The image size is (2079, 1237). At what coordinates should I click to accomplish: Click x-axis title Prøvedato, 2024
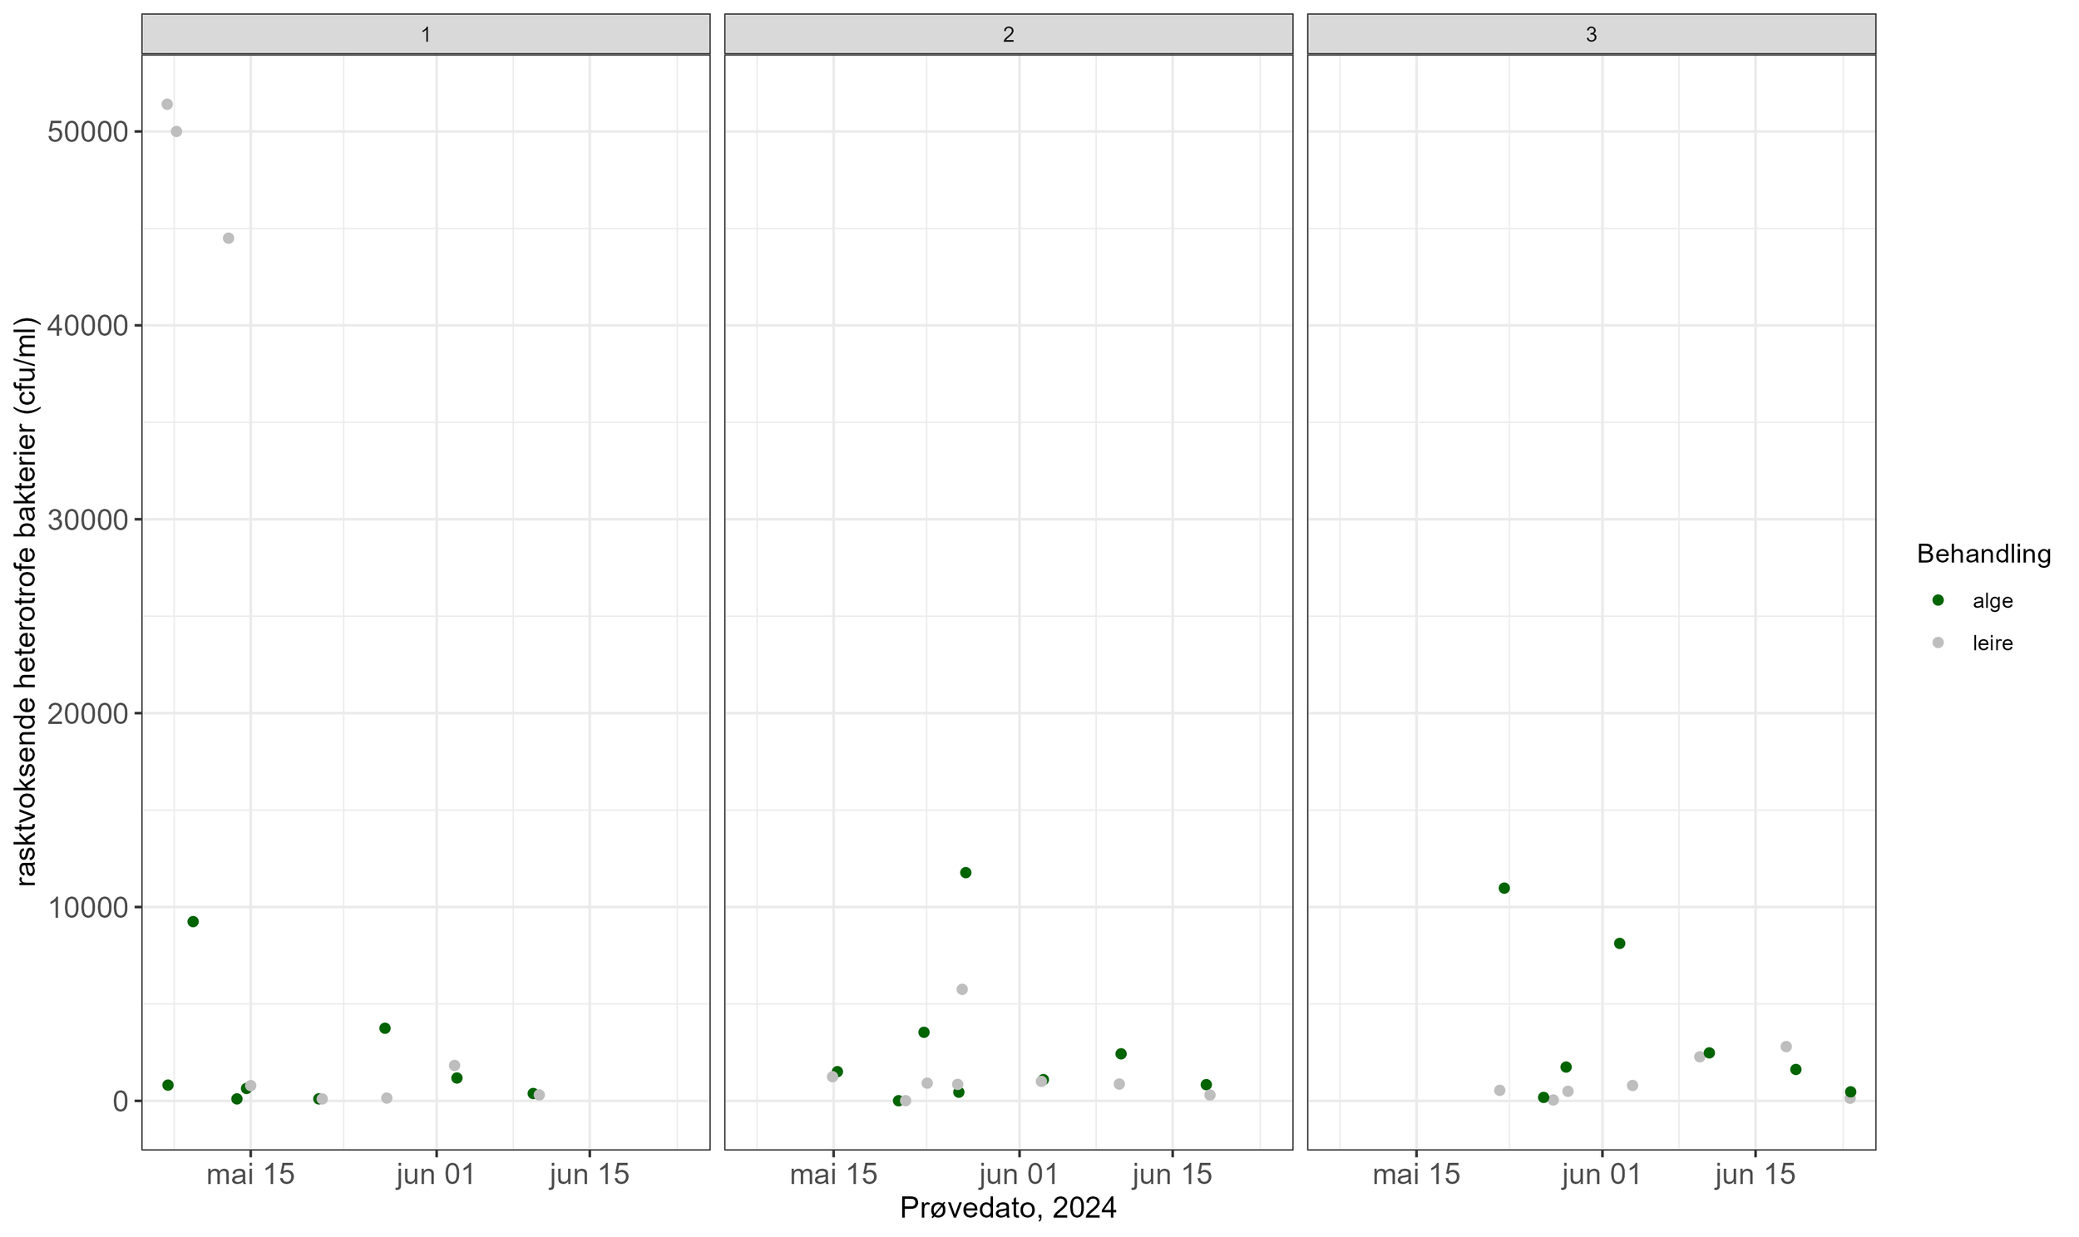point(1008,1208)
